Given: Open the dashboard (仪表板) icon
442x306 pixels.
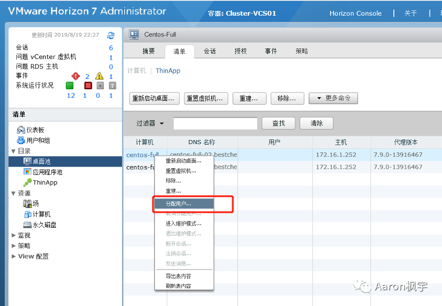Looking at the screenshot, I should click(21, 130).
